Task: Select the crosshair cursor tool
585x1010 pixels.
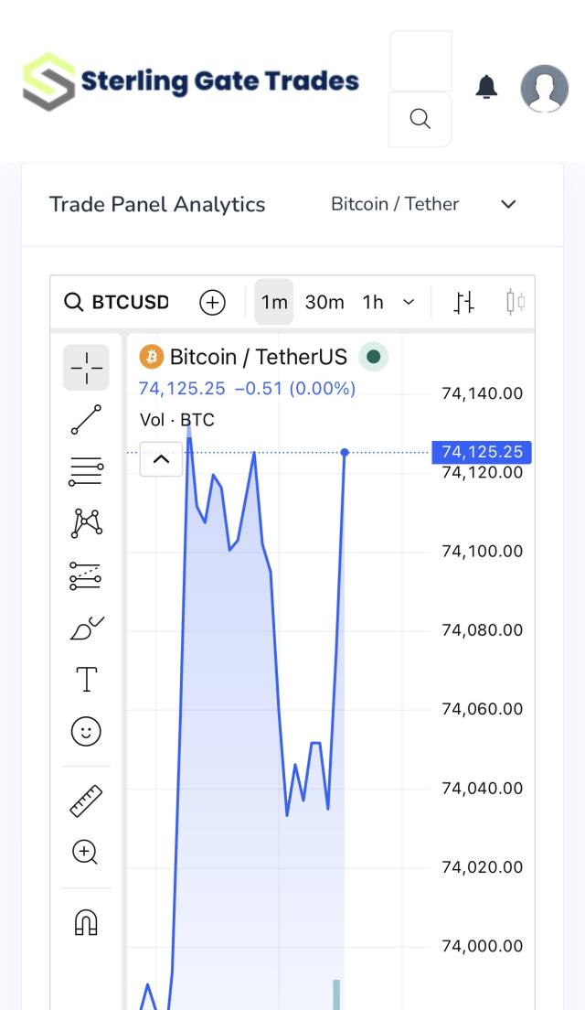Action: [x=86, y=368]
